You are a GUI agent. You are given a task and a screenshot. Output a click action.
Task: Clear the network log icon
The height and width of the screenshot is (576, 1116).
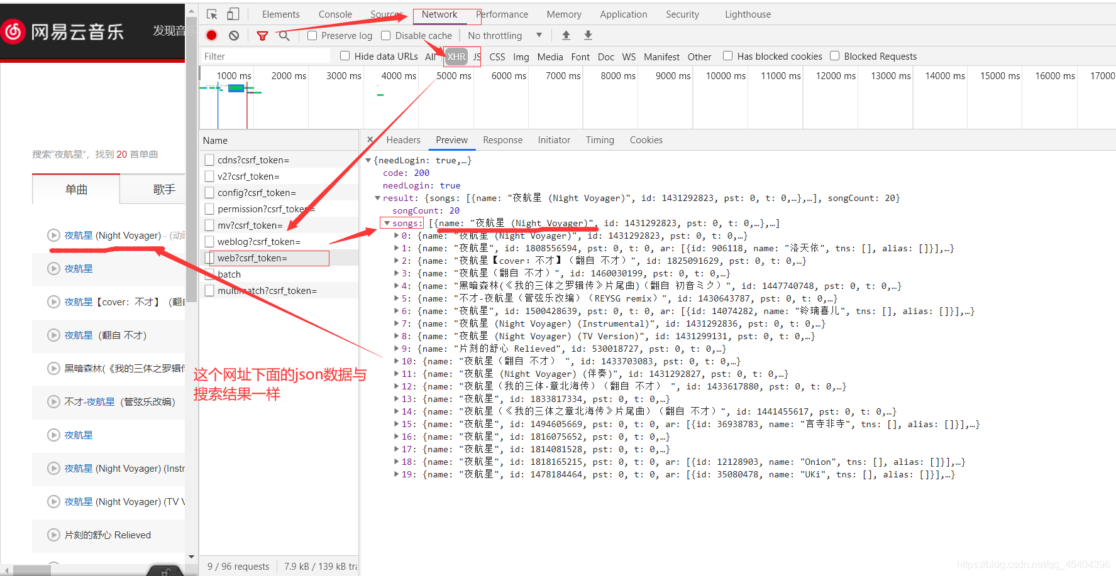pos(234,36)
